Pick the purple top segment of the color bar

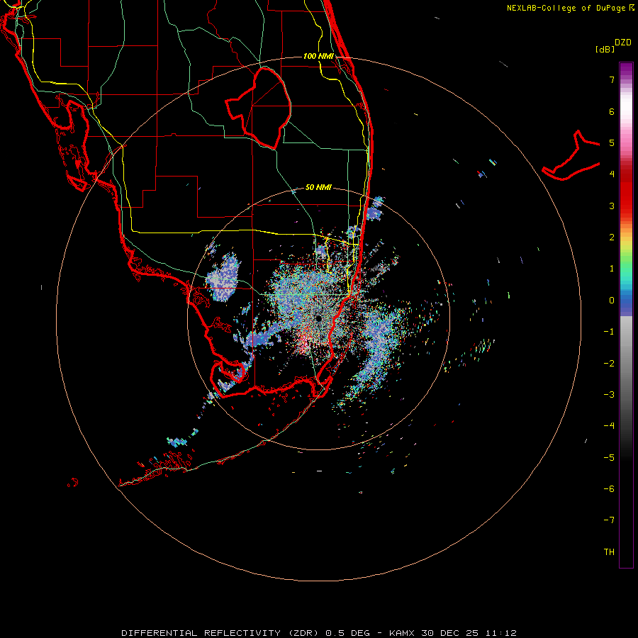(626, 67)
